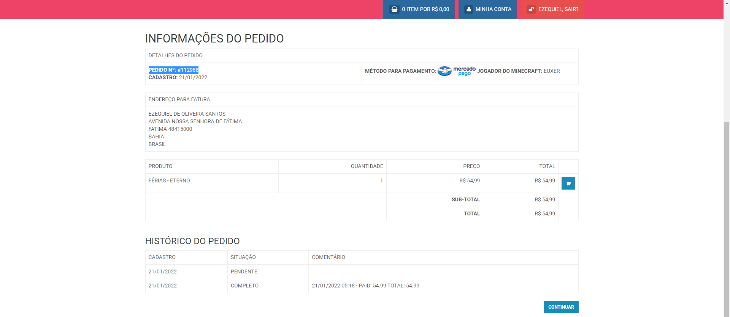This screenshot has height=317, width=730.
Task: Click the Brasil address line
Action: [x=157, y=144]
